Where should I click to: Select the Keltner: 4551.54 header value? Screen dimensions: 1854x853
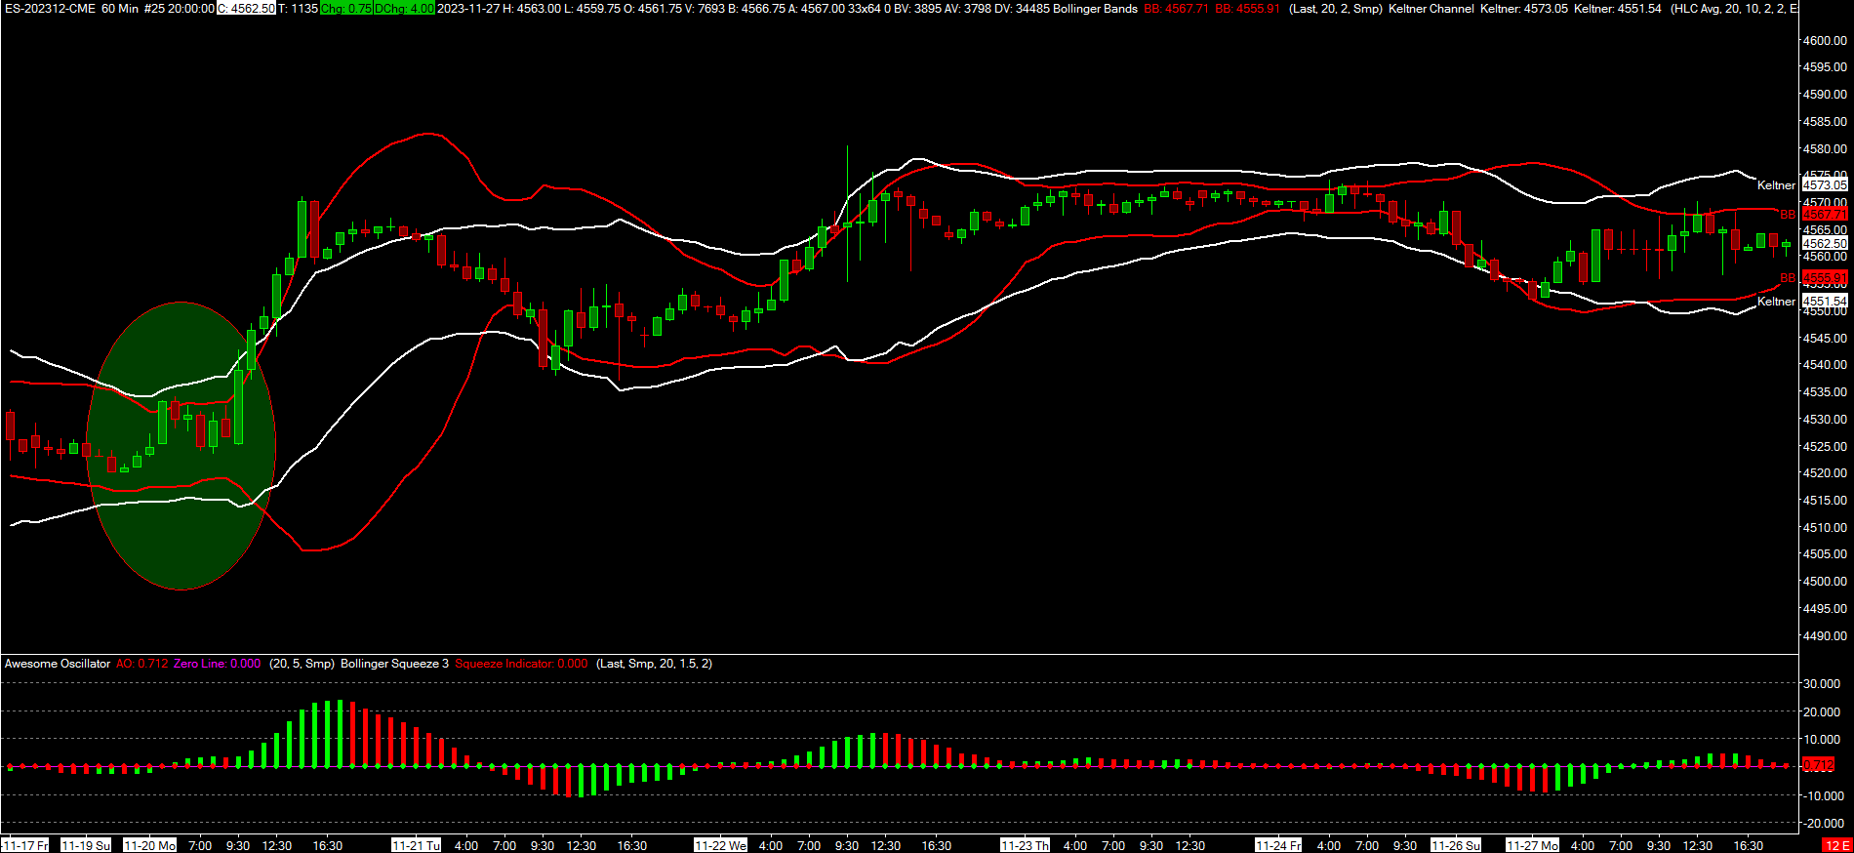(x=1618, y=9)
